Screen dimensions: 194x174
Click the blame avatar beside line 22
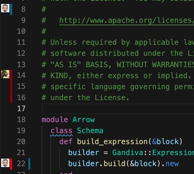5,163
